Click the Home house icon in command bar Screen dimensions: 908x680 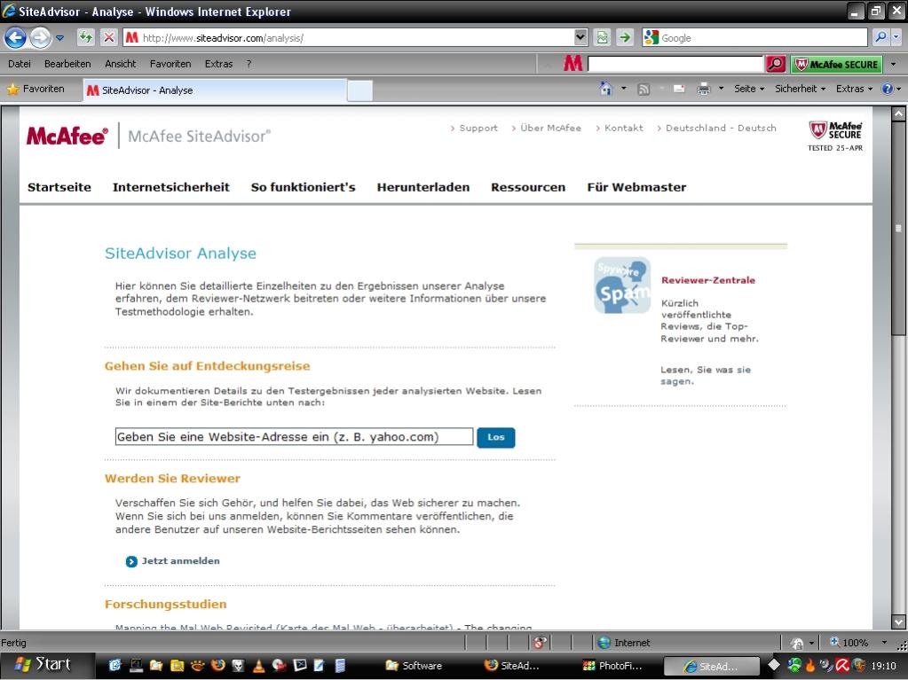[605, 89]
